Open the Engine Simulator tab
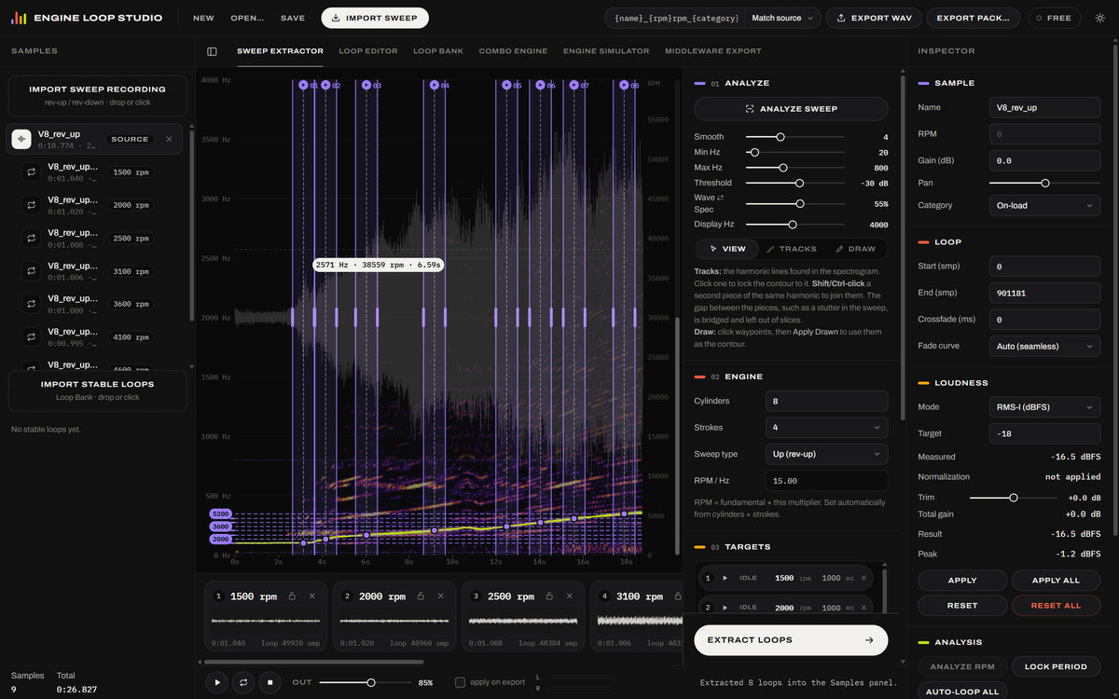Viewport: 1119px width, 699px height. (x=606, y=51)
